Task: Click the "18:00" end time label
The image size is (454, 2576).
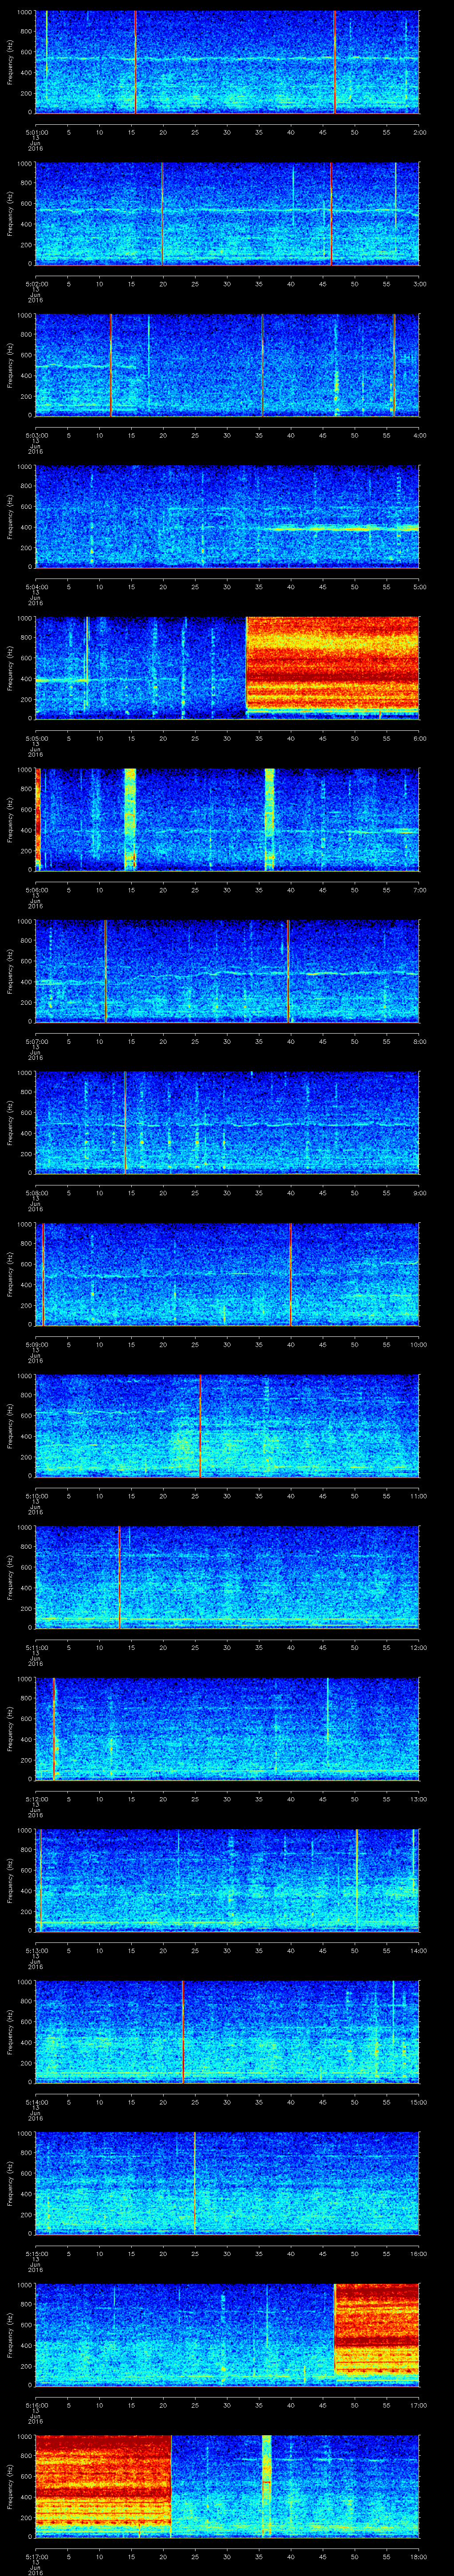Action: [418, 2557]
